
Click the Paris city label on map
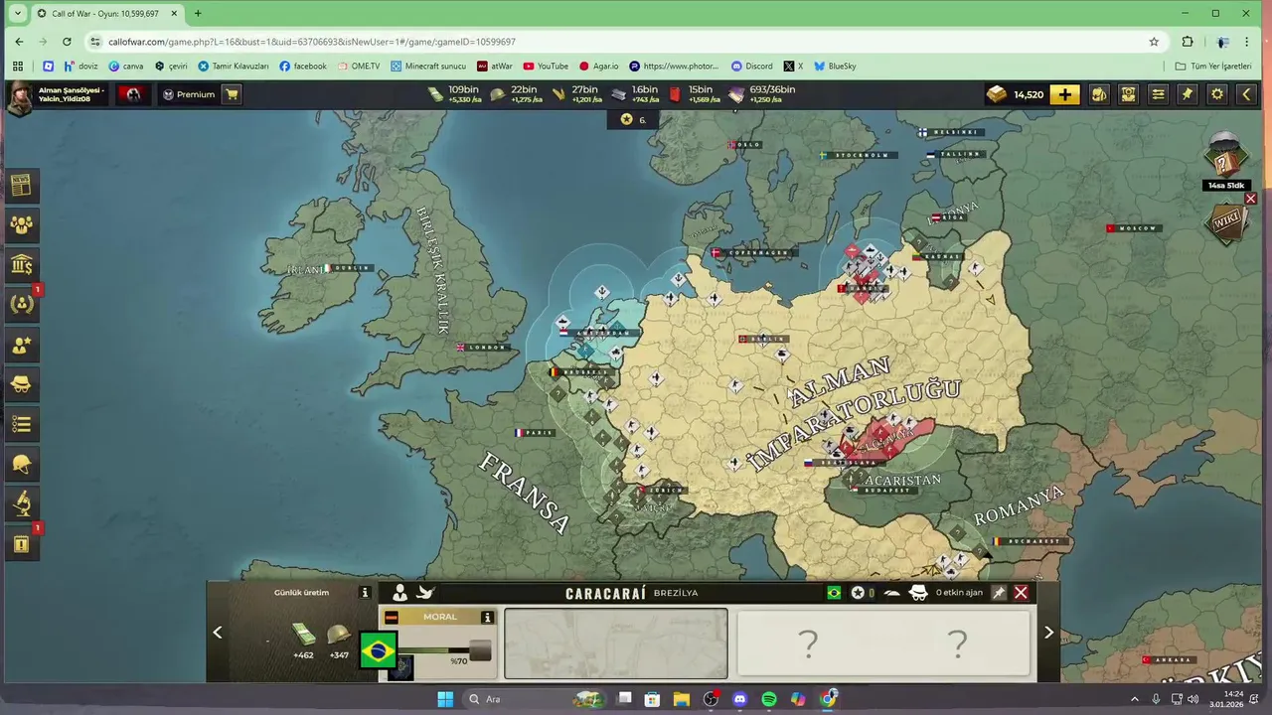pos(534,433)
